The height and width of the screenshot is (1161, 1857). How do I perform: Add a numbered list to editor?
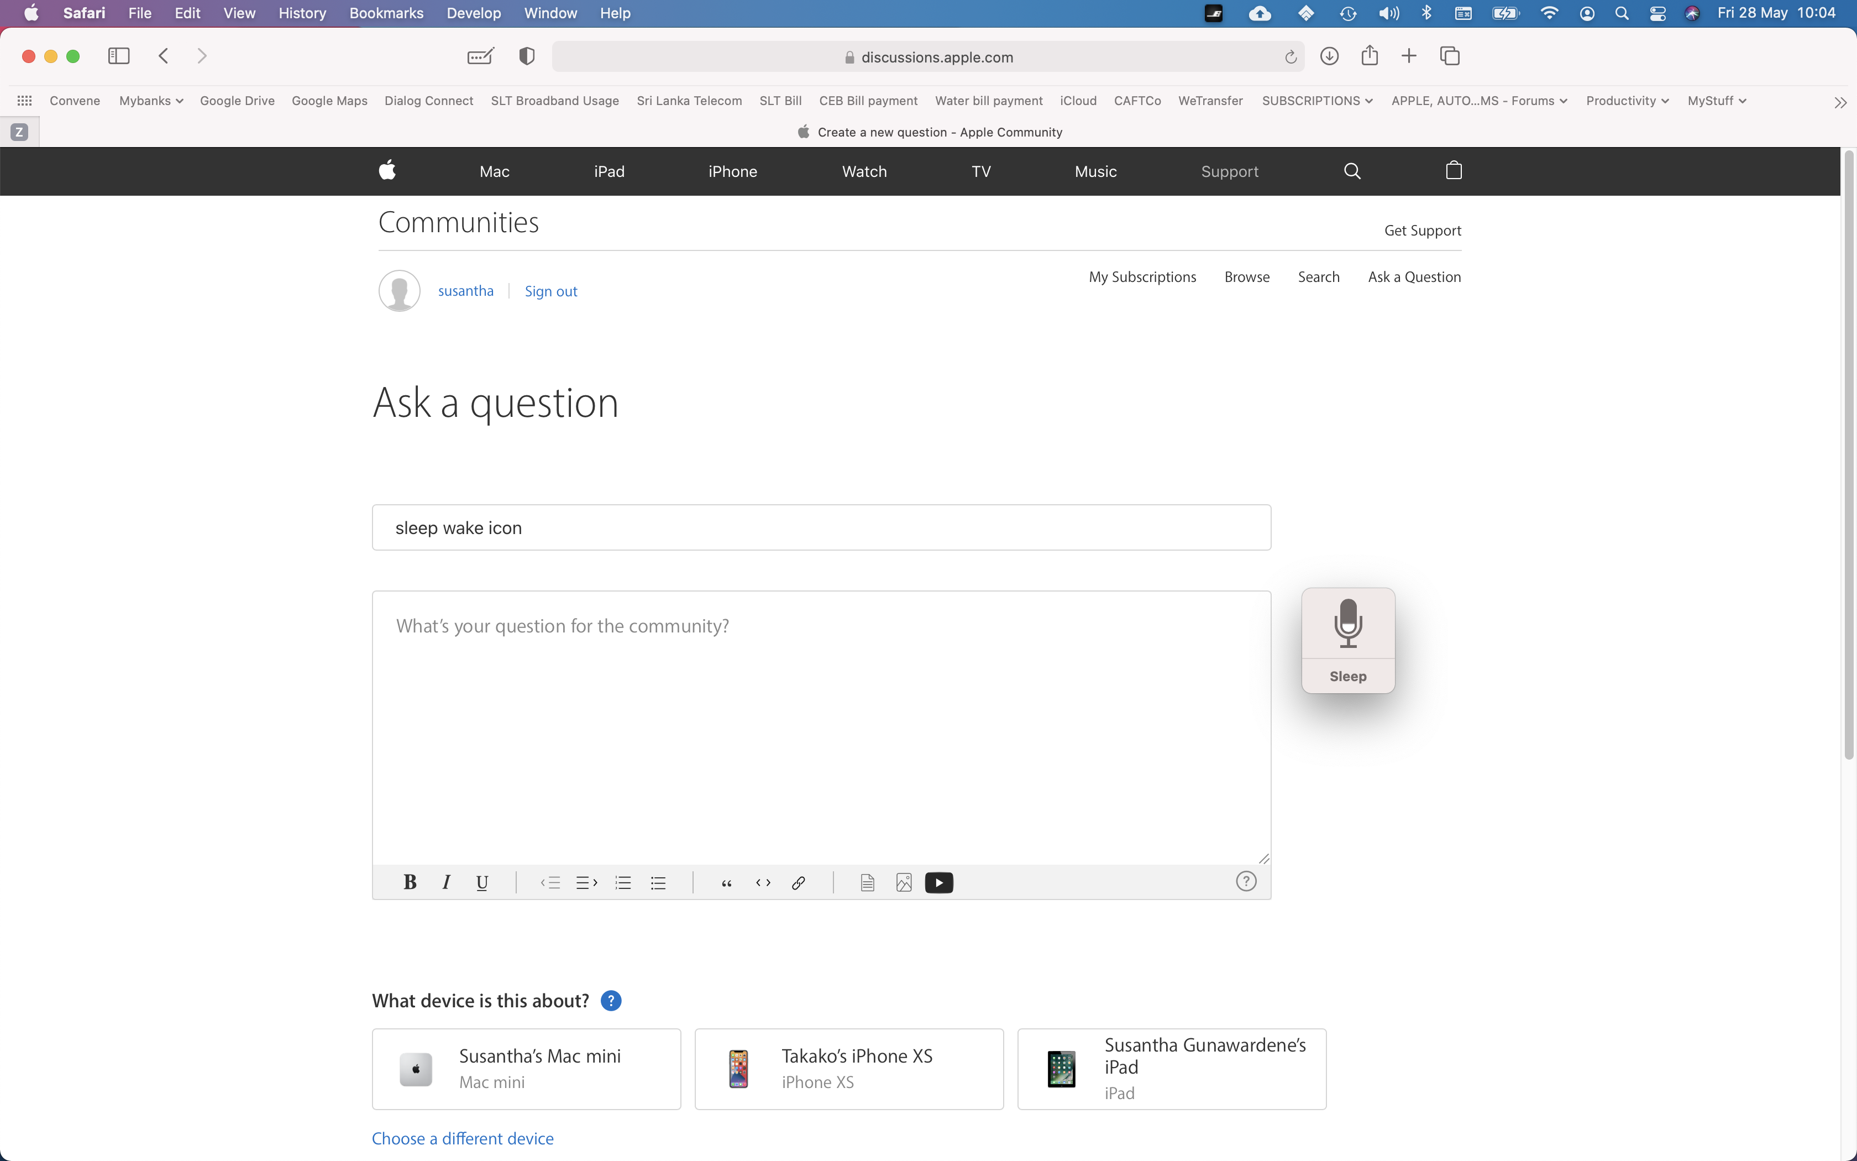tap(622, 882)
